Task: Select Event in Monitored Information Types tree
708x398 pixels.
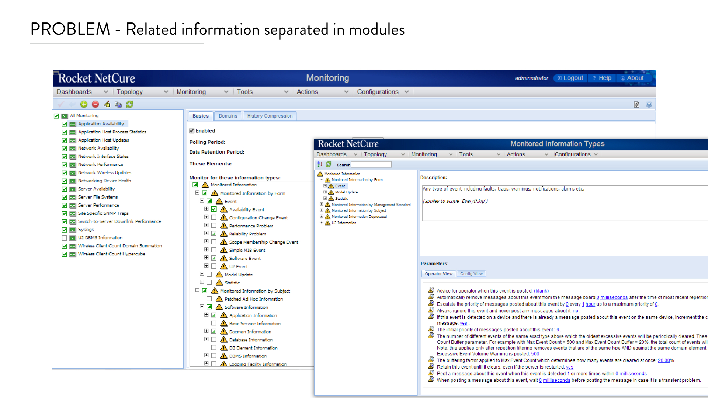Action: coord(340,186)
